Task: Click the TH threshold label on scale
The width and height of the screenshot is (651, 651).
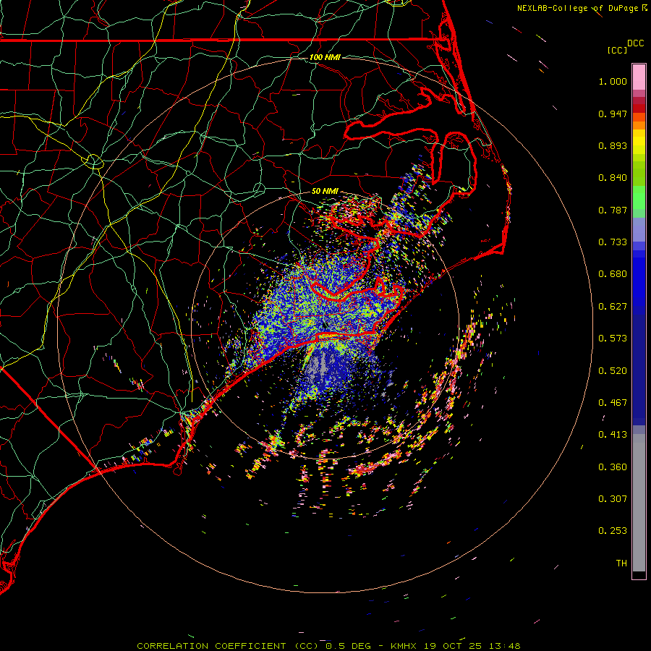Action: click(621, 563)
